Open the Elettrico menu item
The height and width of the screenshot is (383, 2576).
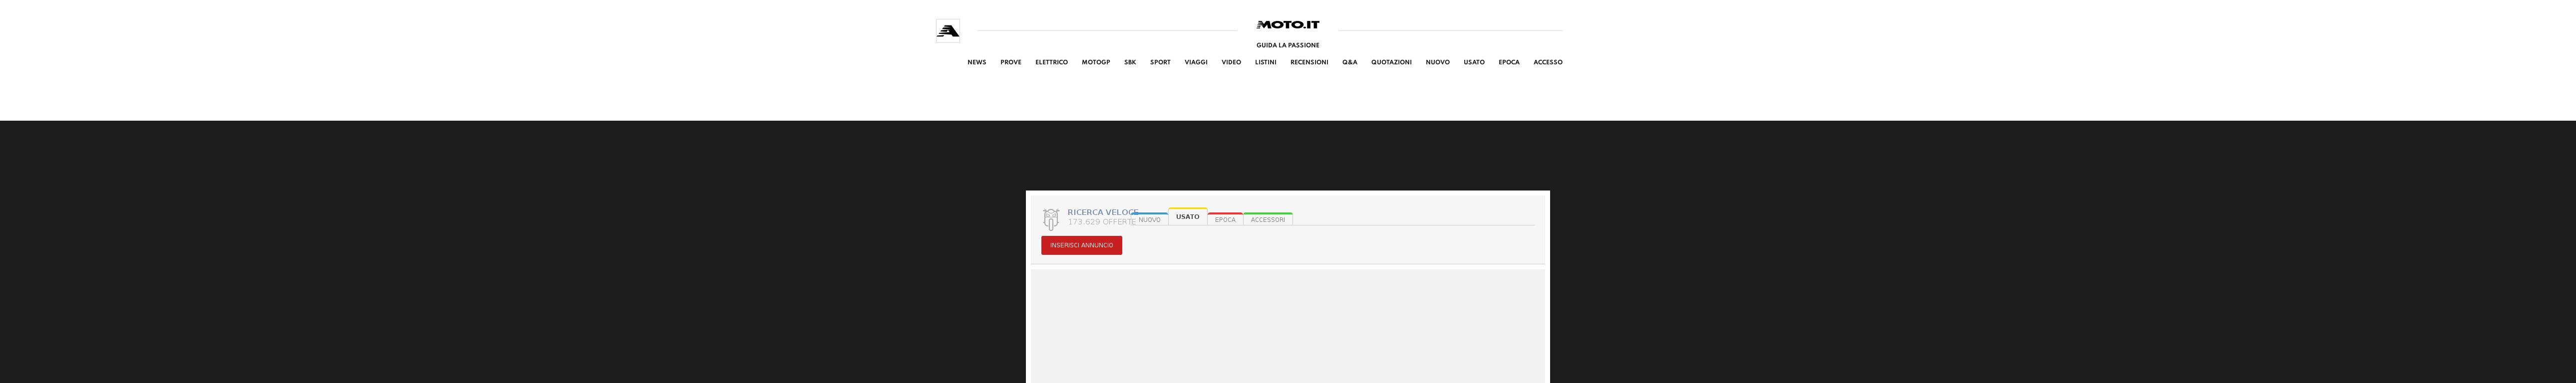1051,62
